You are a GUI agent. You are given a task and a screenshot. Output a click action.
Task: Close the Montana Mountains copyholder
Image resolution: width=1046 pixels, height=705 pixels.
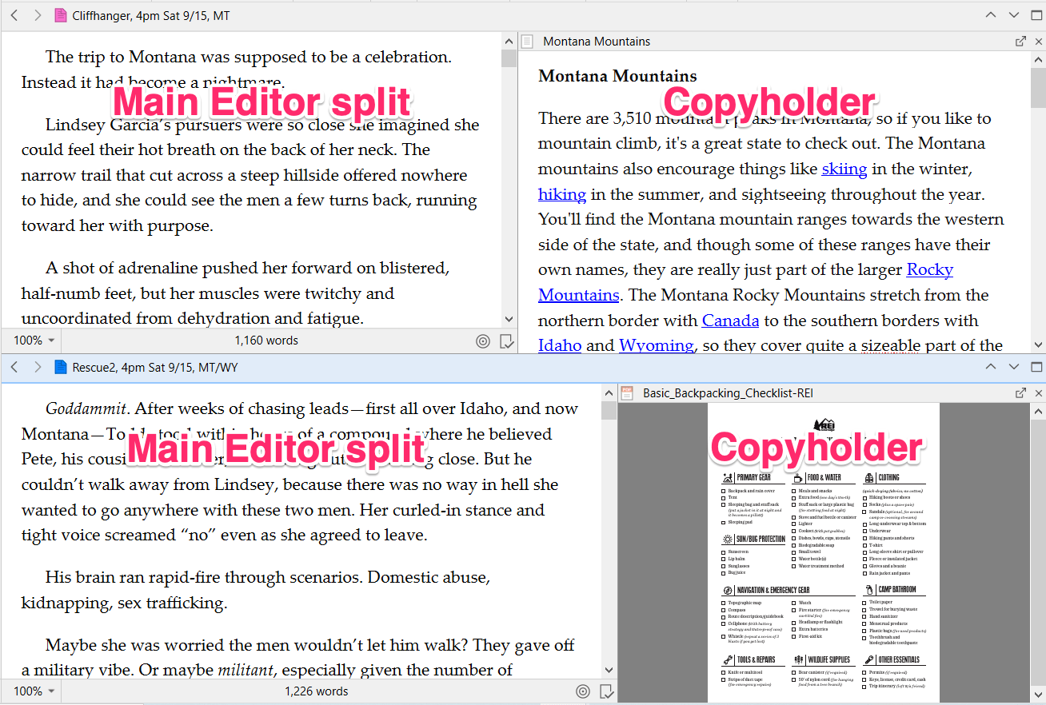pyautogui.click(x=1039, y=41)
